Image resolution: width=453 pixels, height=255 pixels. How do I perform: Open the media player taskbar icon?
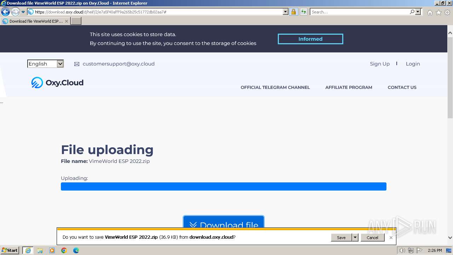pyautogui.click(x=52, y=250)
